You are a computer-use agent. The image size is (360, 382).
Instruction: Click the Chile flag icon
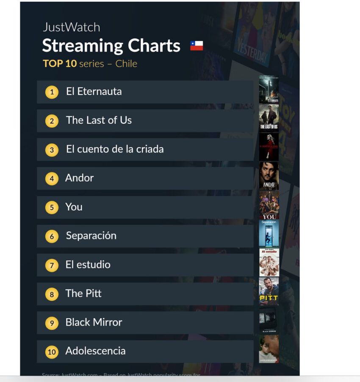197,46
